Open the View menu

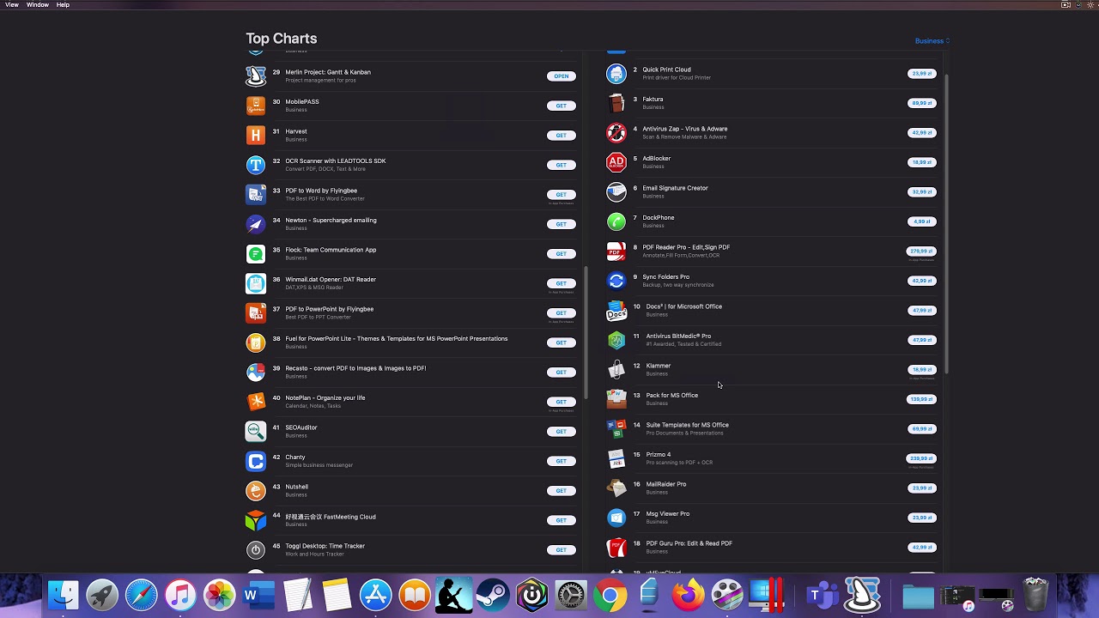12,5
